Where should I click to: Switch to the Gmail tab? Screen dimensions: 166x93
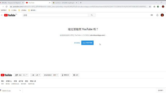click(x=11, y=3)
